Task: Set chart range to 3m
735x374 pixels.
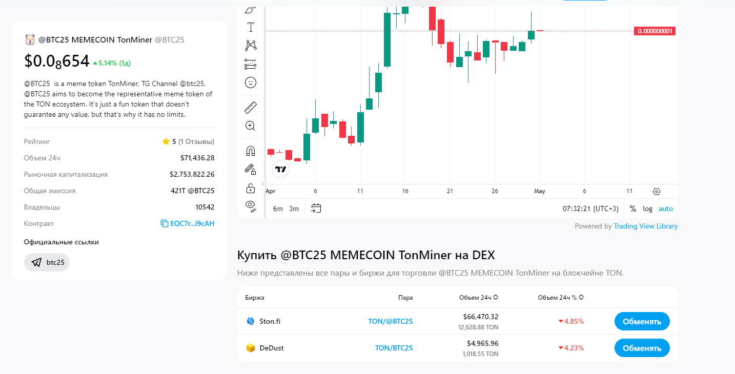Action: click(294, 209)
